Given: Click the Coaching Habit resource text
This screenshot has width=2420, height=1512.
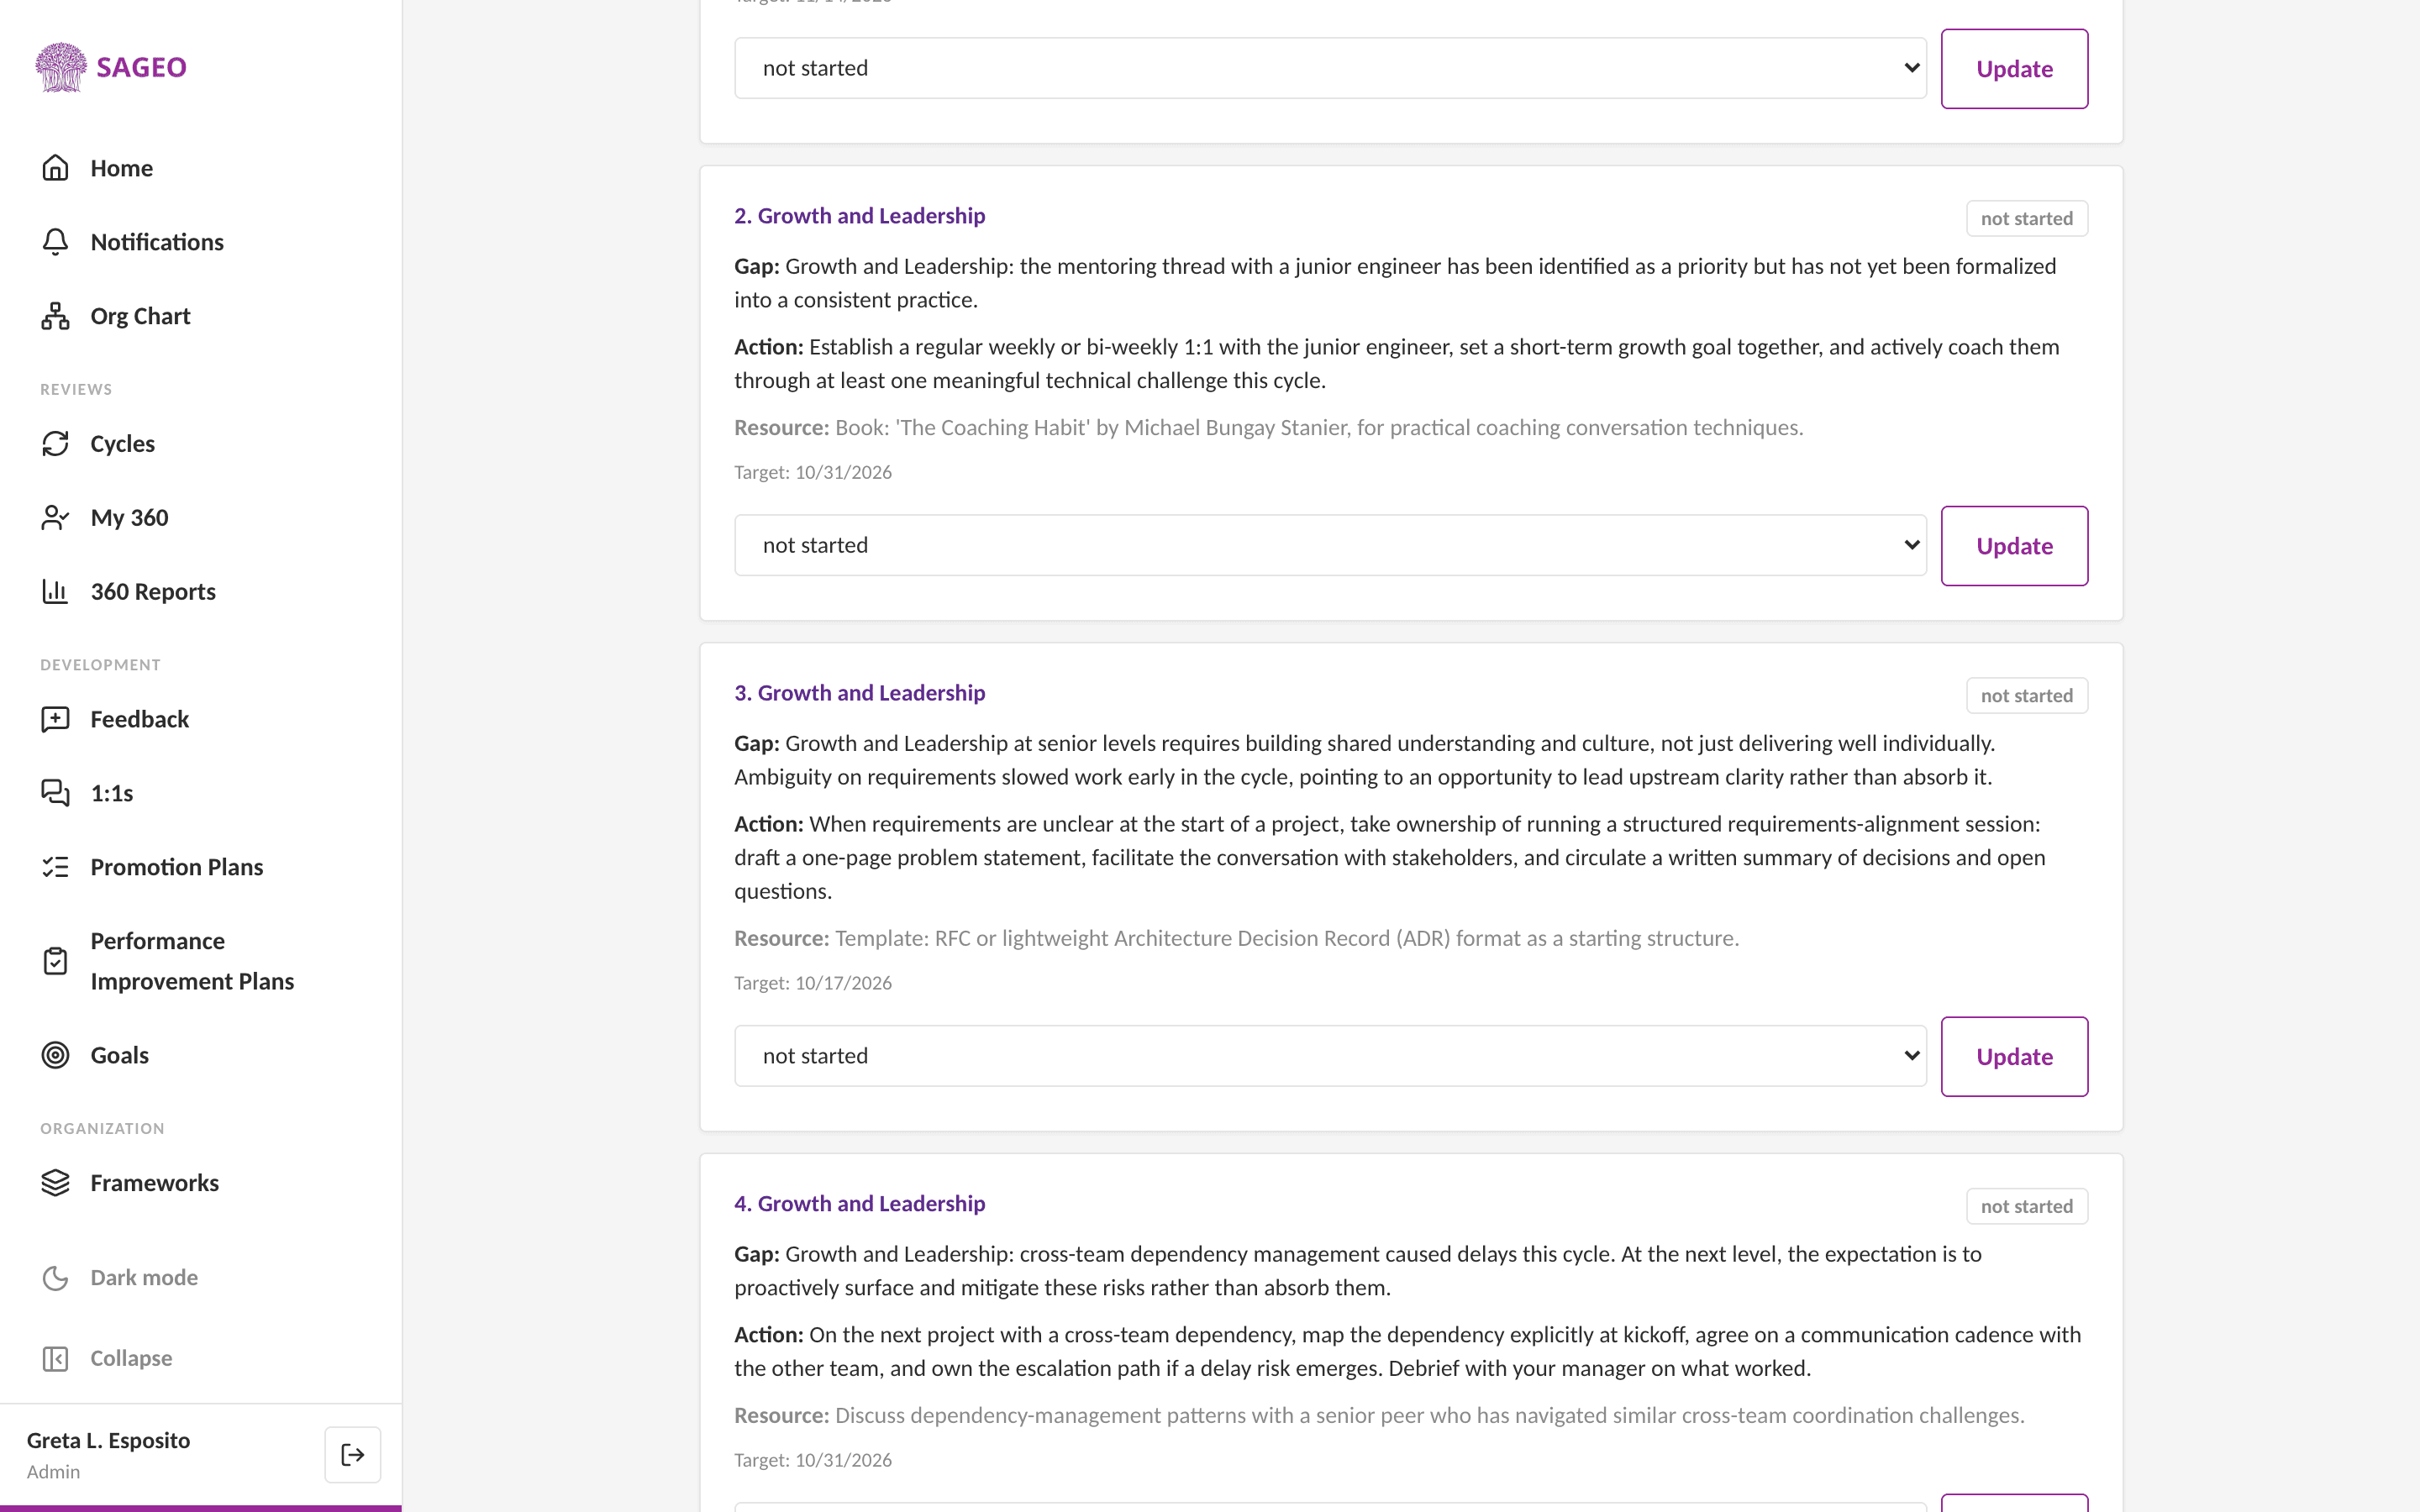Looking at the screenshot, I should pyautogui.click(x=1268, y=428).
